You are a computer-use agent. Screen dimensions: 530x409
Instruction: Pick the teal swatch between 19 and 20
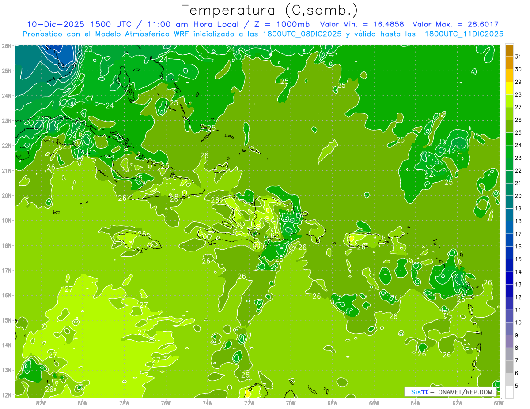pos(509,202)
